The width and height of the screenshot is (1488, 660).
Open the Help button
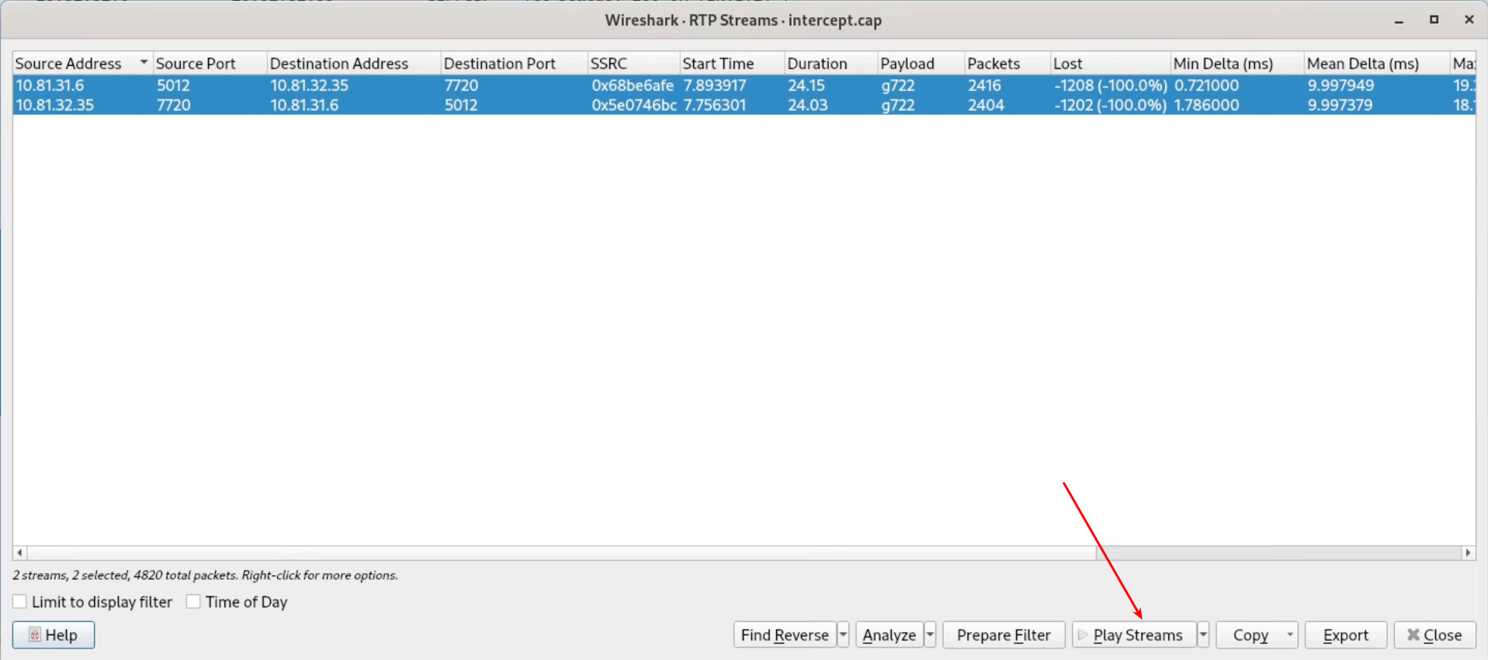tap(54, 635)
